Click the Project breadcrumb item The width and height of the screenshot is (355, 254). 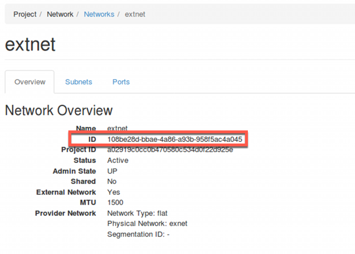(x=25, y=14)
